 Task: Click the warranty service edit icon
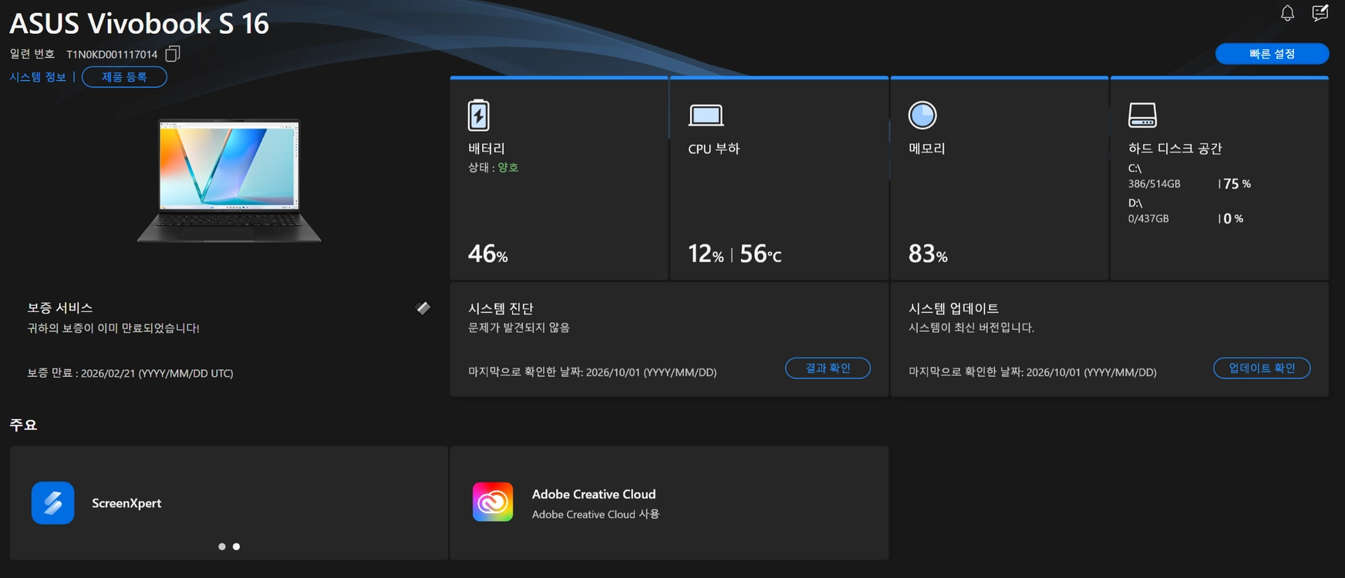423,308
